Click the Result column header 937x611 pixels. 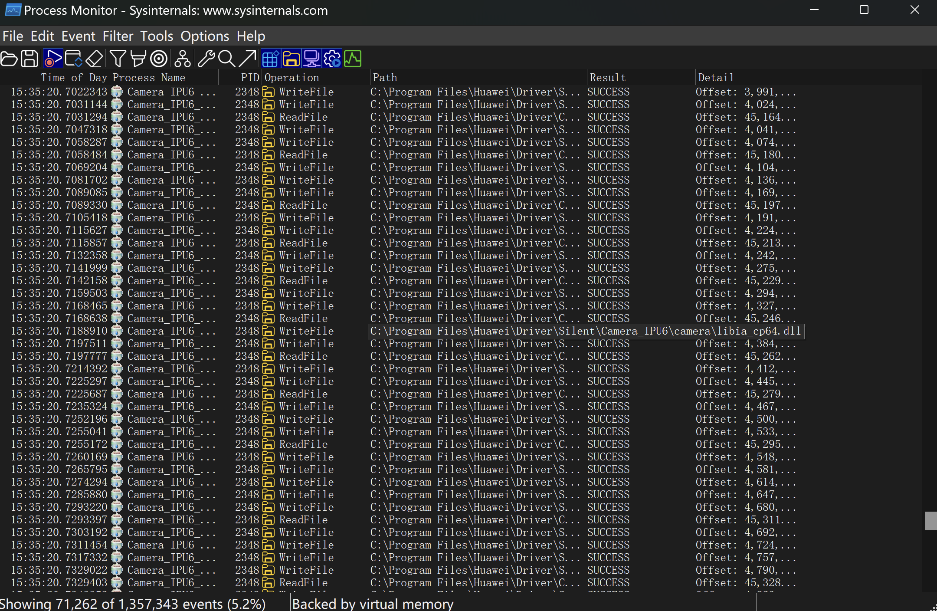click(641, 77)
